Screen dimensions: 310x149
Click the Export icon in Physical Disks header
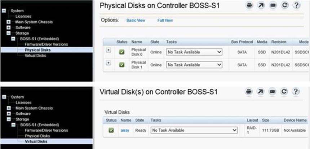click(x=261, y=5)
